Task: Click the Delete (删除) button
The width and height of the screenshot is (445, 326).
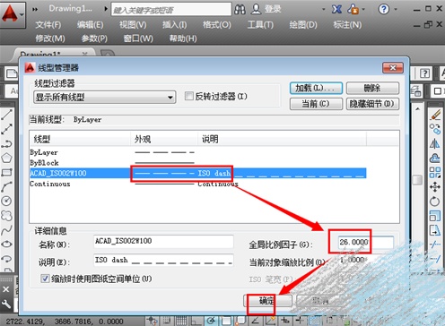Action: click(x=372, y=88)
